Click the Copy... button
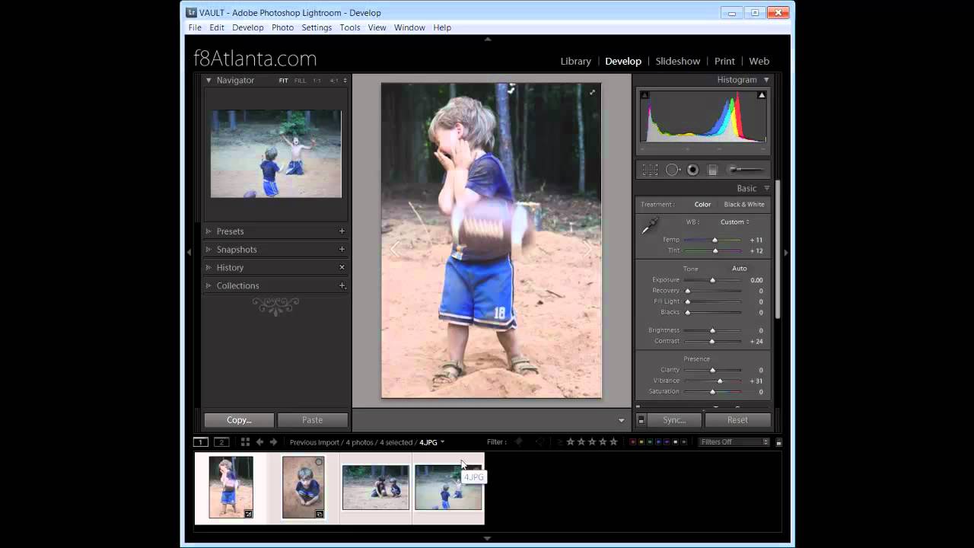The height and width of the screenshot is (548, 974). pos(239,420)
